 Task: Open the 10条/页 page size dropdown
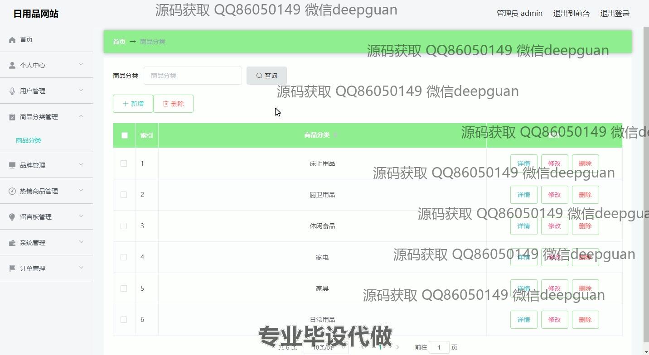click(326, 347)
